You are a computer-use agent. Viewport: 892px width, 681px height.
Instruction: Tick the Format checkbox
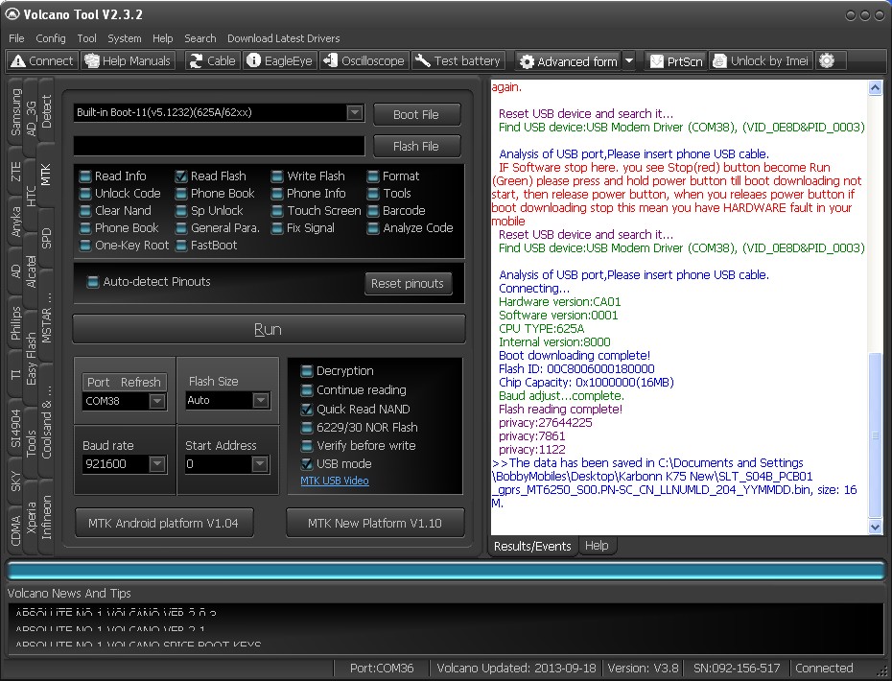pos(373,176)
